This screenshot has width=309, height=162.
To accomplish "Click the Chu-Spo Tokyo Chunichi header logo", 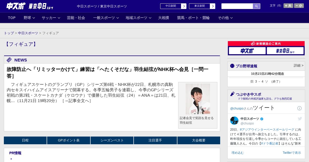I will pyautogui.click(x=30, y=6).
